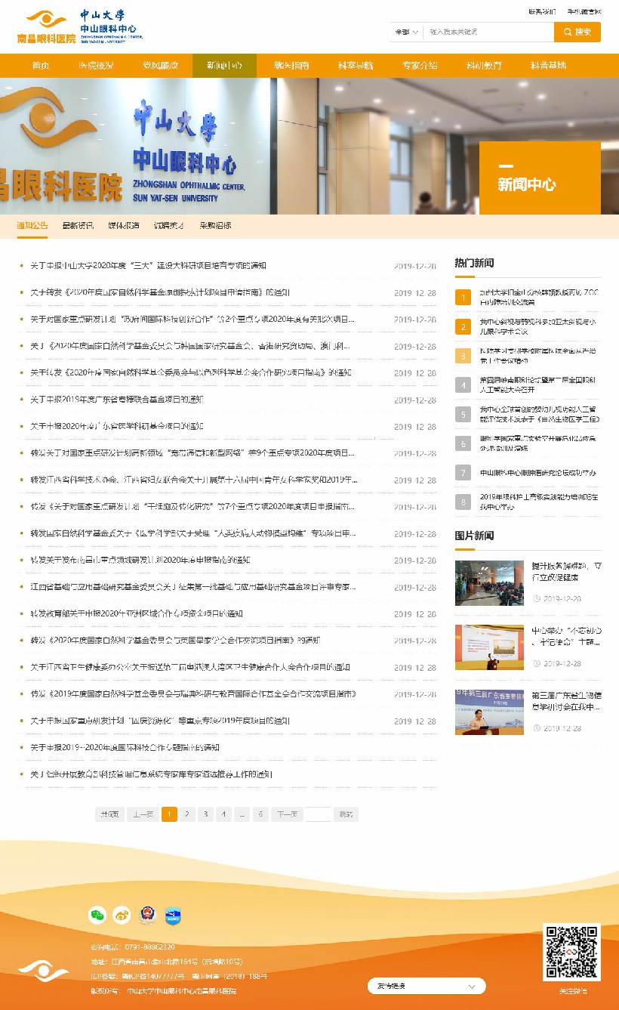Open picture news thumbnail of podium speaker
The image size is (619, 1010).
click(489, 712)
